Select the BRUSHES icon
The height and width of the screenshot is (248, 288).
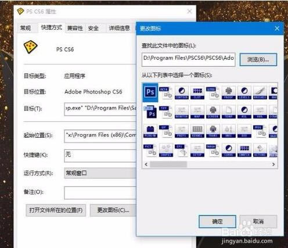coord(260,93)
